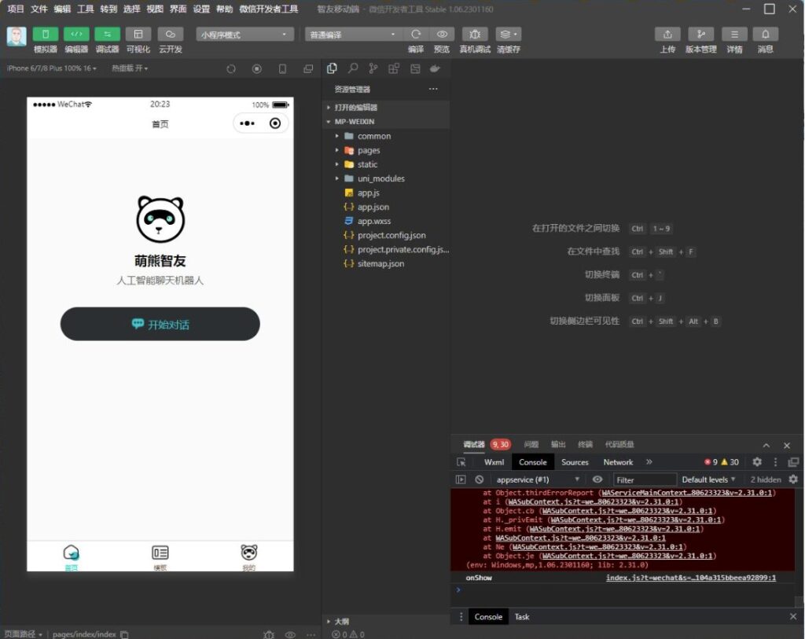Switch to the Network tab in the debugger

618,462
